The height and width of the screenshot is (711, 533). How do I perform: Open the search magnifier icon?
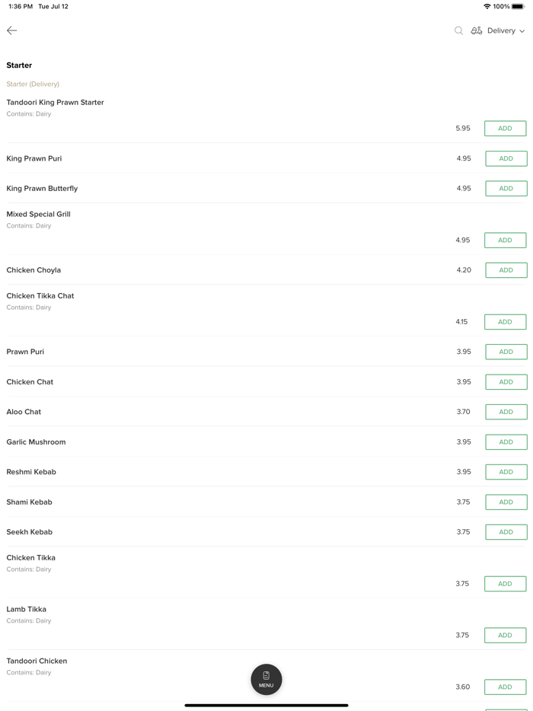(x=458, y=30)
